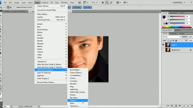The height and width of the screenshot is (108, 193).
Task: Create new adjustment layer icon
Action: point(180,106)
